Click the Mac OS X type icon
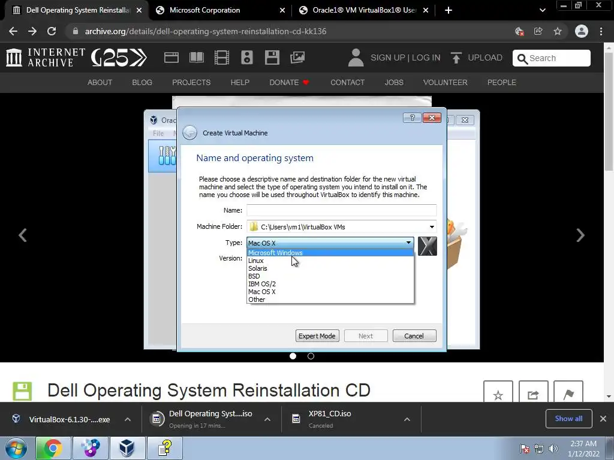 pos(427,246)
